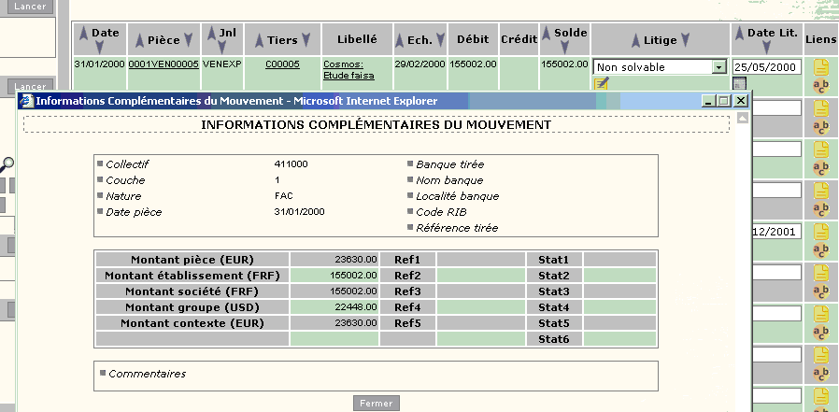Click the magnifier search icon at left edge

(x=7, y=164)
